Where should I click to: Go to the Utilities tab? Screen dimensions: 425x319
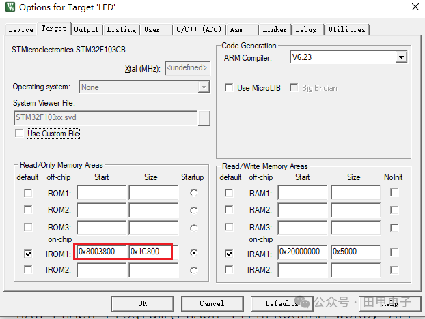coord(347,29)
